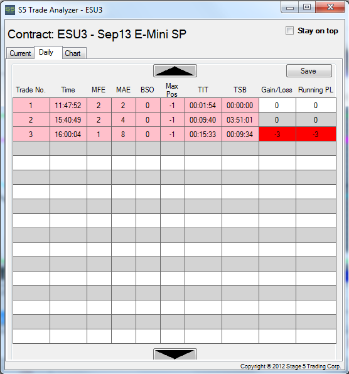Click the TIT column header
The width and height of the screenshot is (349, 374).
pos(203,90)
